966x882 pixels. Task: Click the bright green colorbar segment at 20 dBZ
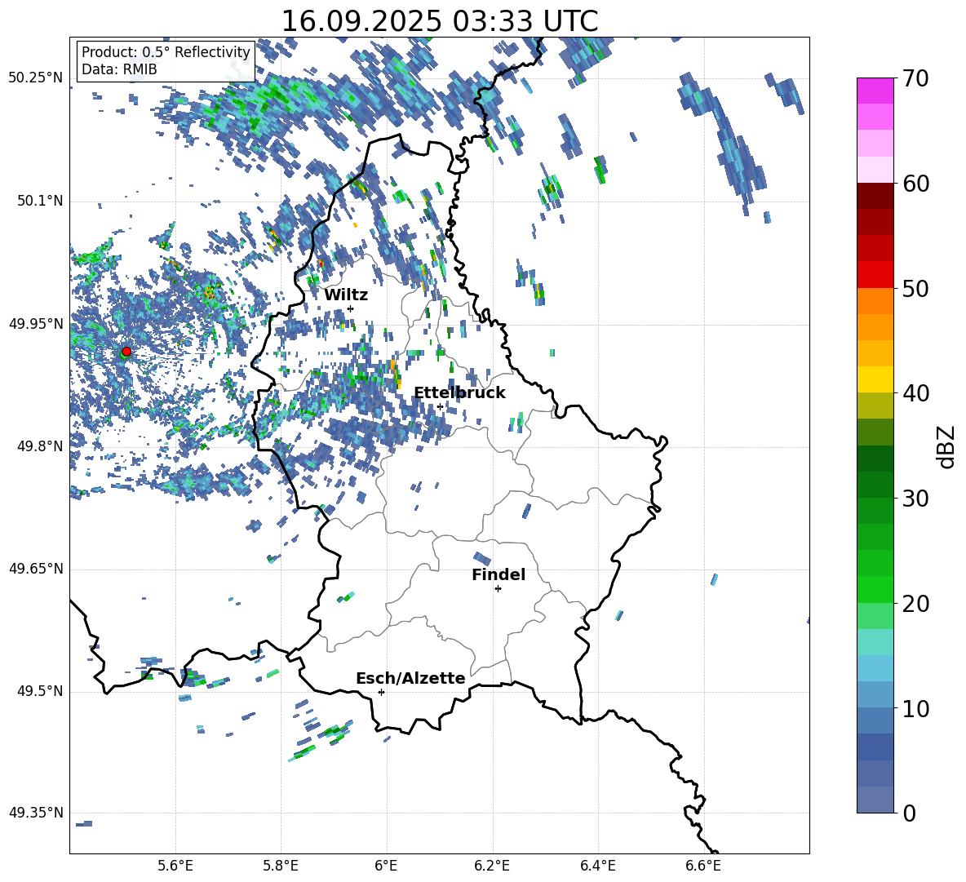(x=875, y=590)
